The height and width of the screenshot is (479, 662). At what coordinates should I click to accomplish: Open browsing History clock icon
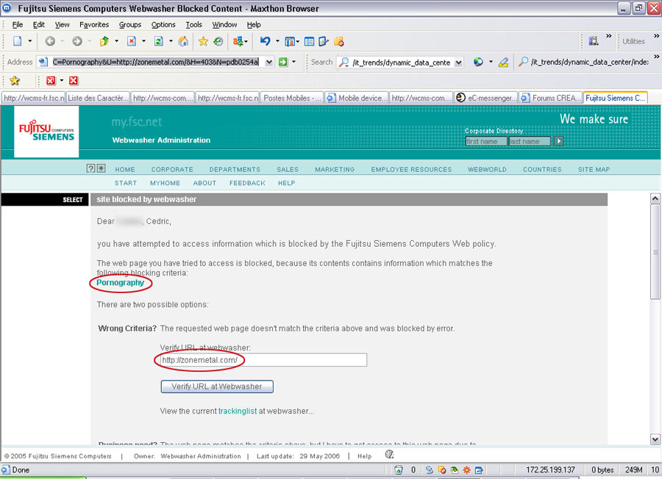(x=218, y=41)
